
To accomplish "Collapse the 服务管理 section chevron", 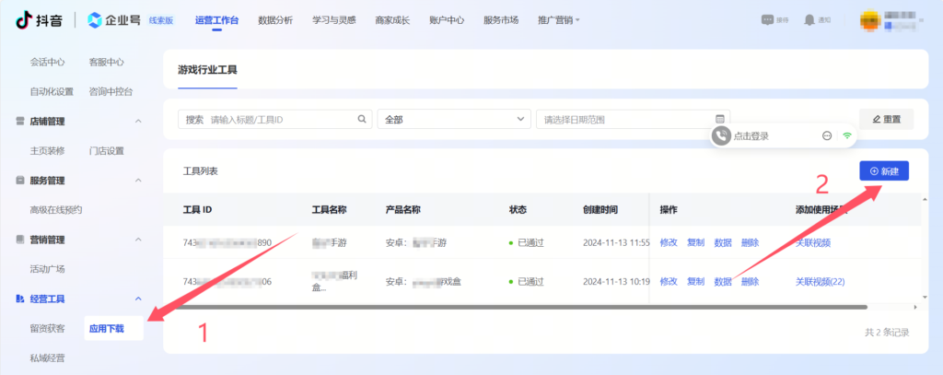I will click(138, 181).
